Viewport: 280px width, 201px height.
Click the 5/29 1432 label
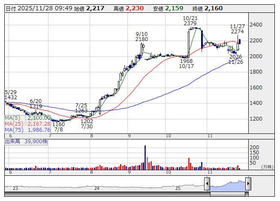pyautogui.click(x=11, y=95)
